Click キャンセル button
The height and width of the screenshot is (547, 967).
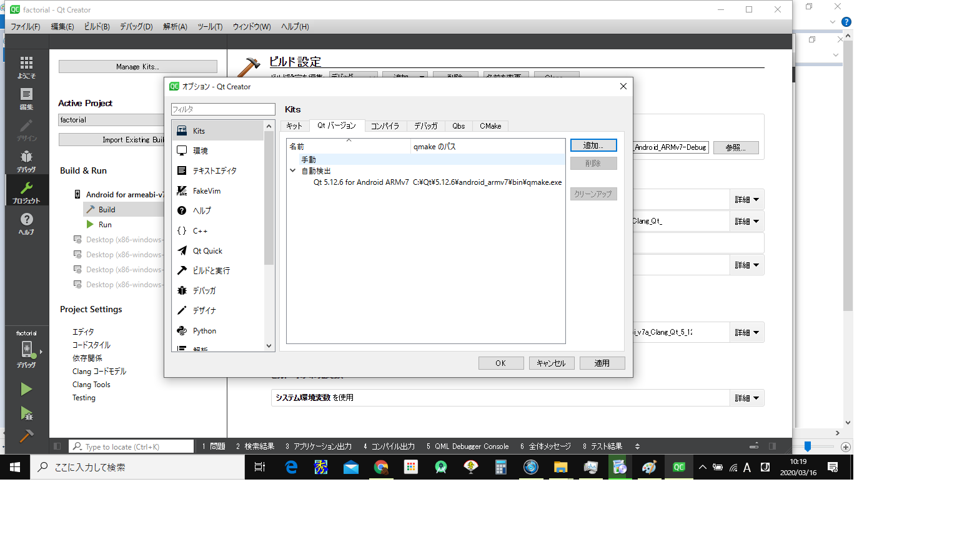tap(552, 363)
